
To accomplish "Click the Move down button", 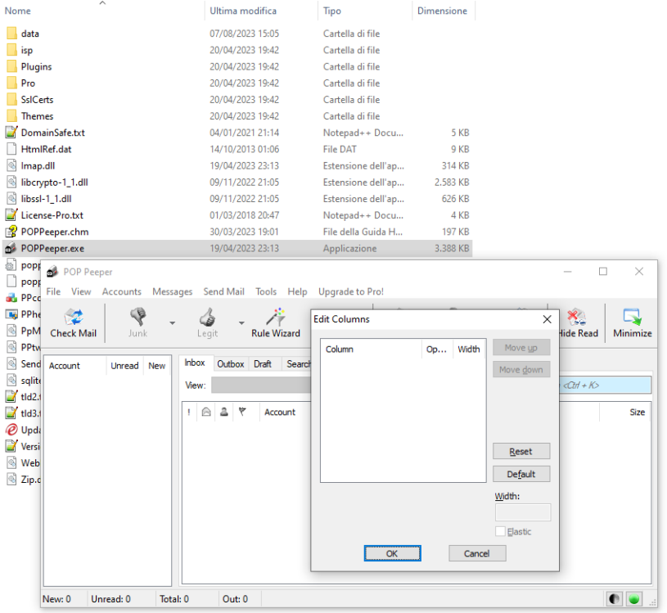I will point(521,370).
